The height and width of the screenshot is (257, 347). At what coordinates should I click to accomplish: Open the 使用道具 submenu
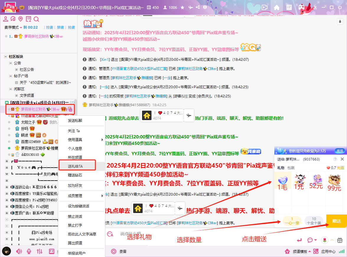pyautogui.click(x=82, y=140)
